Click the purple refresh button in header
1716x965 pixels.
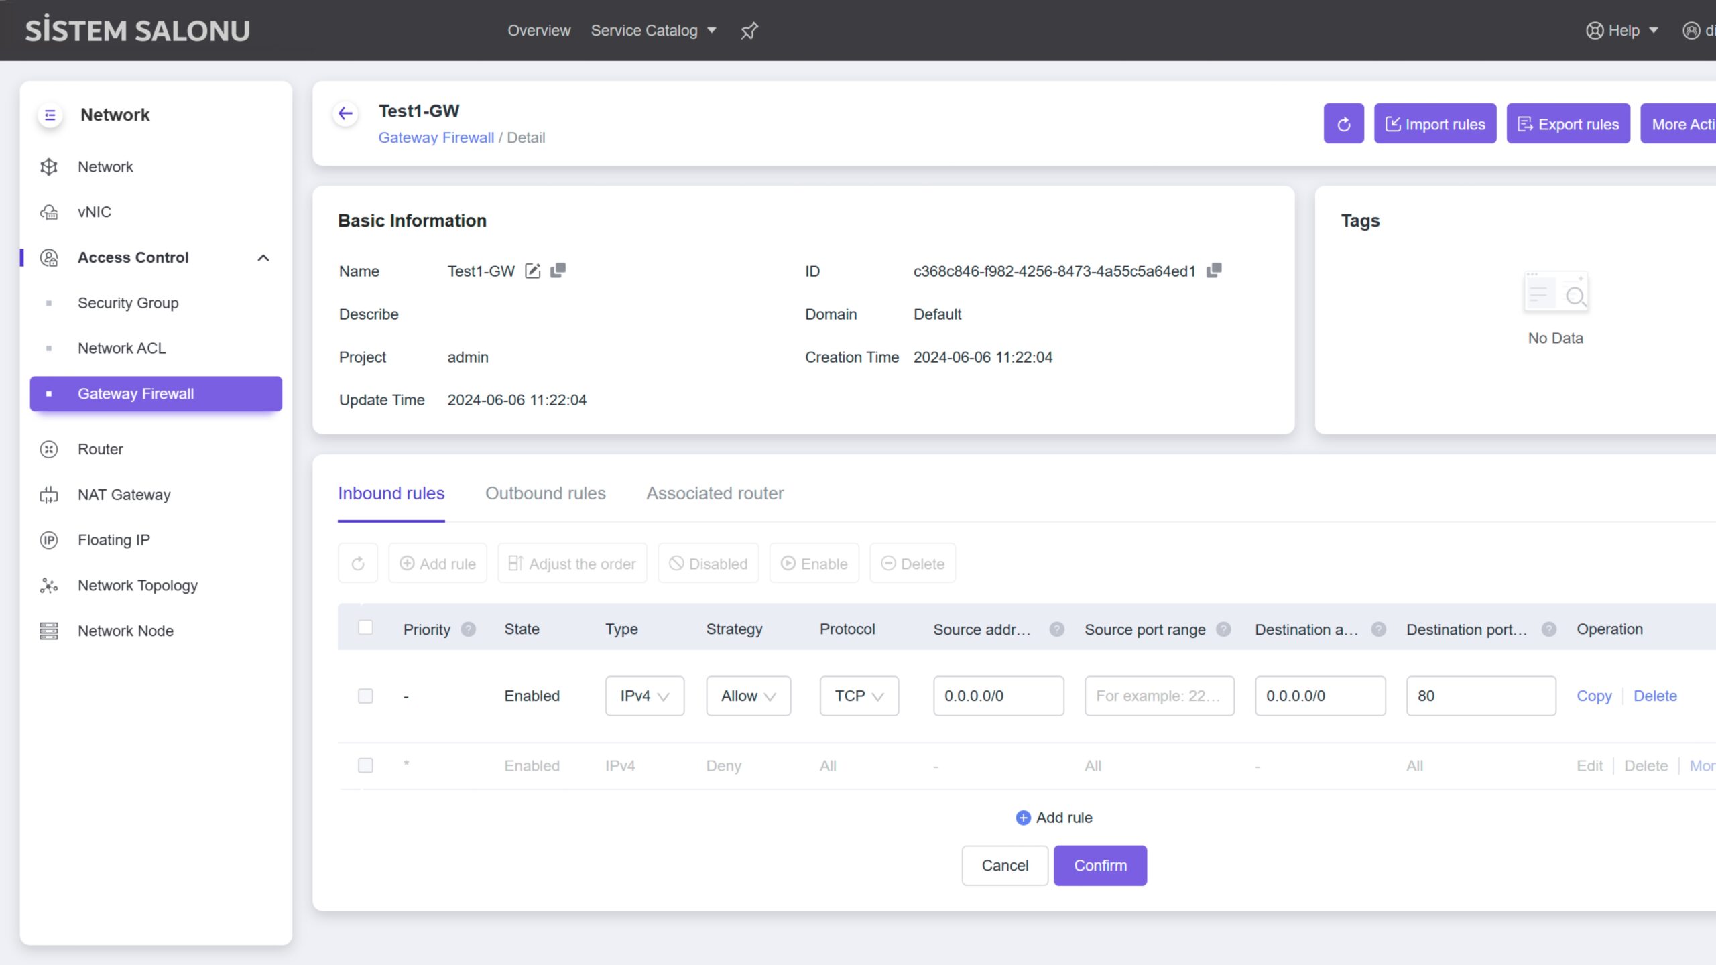click(x=1343, y=124)
